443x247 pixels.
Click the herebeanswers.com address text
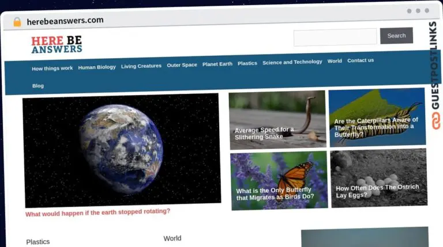[x=65, y=21]
